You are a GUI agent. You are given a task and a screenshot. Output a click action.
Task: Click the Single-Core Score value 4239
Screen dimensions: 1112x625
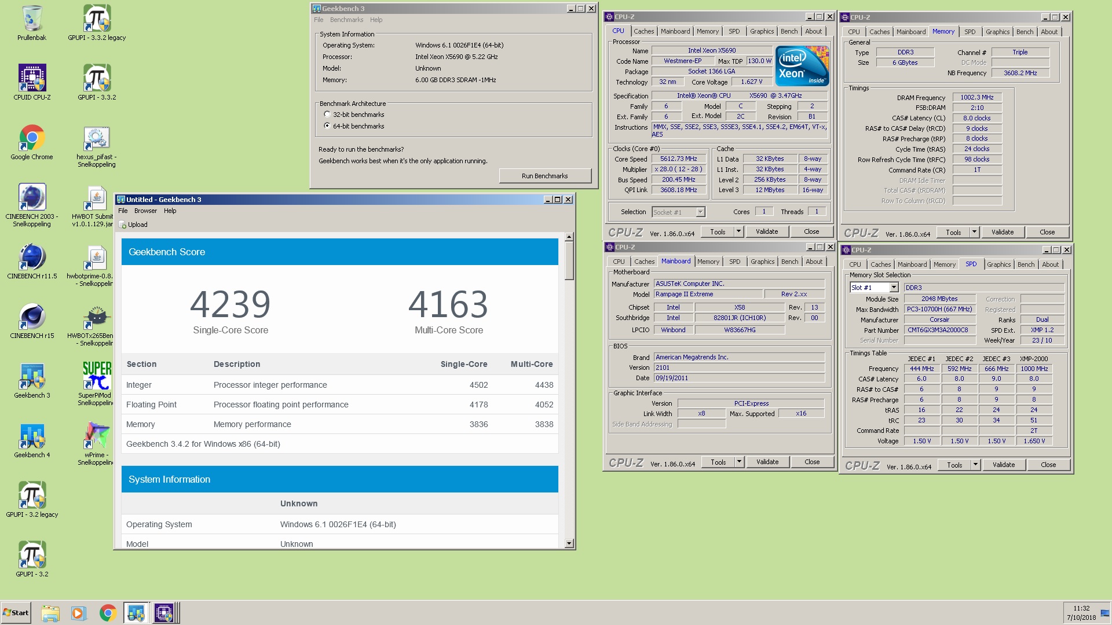point(231,304)
